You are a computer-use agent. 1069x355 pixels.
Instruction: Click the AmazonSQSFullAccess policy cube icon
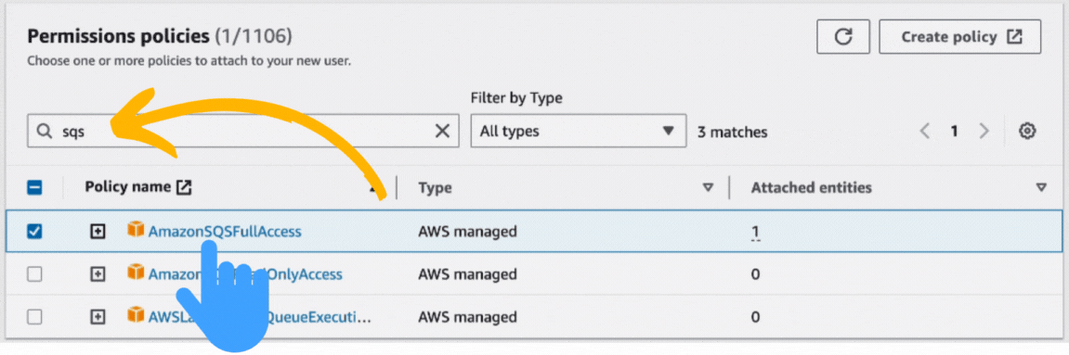(x=136, y=230)
